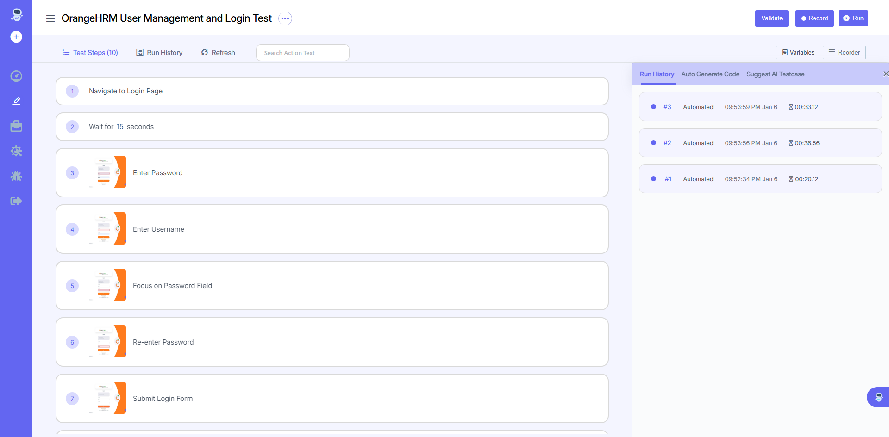
Task: Open the Variables panel button
Action: pos(798,52)
